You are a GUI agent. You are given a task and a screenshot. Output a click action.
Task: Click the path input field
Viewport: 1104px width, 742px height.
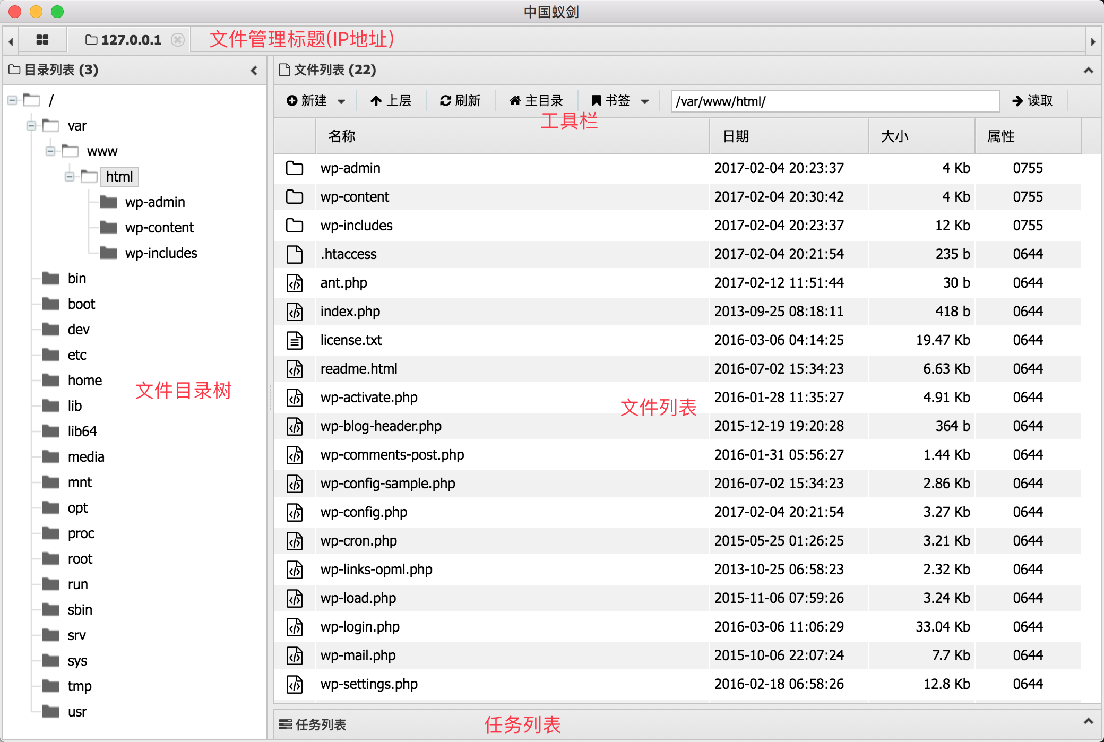point(834,101)
